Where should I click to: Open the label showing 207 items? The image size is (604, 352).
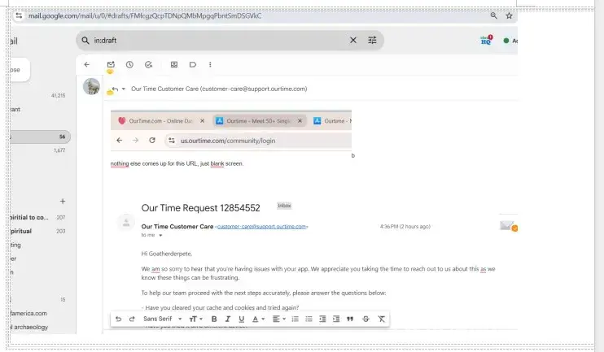click(x=38, y=217)
